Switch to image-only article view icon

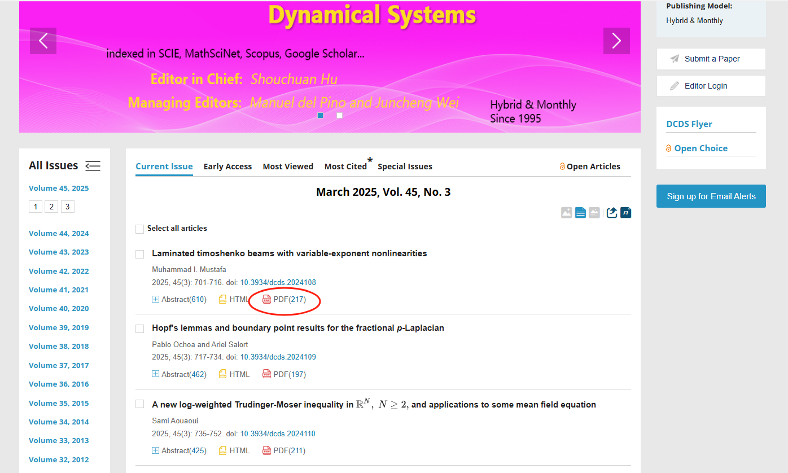point(566,213)
